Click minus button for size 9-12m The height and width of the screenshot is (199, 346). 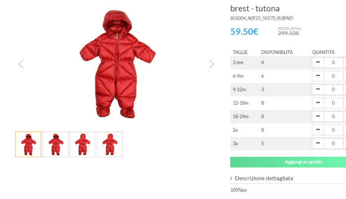318,89
